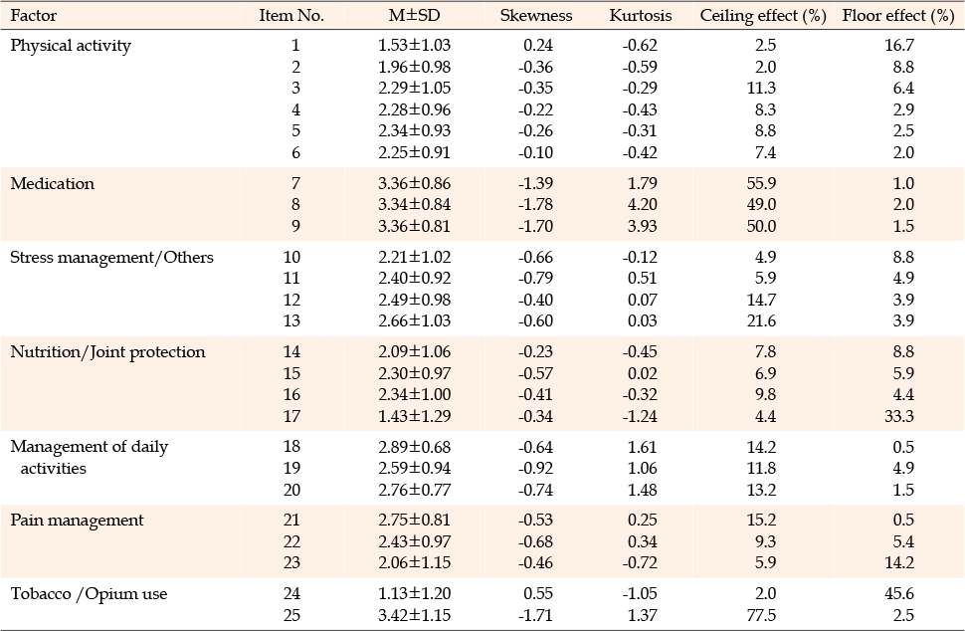Click the Factor column header
The height and width of the screenshot is (631, 965).
[33, 15]
